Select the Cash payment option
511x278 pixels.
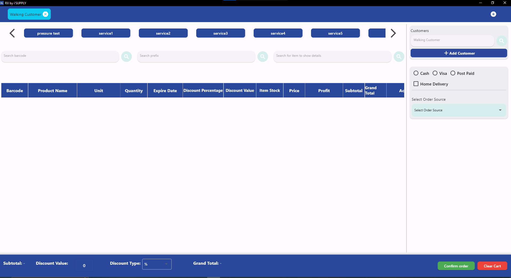tap(416, 73)
